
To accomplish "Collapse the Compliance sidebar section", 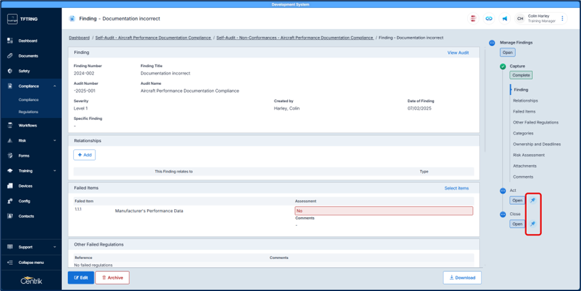I will 55,86.
